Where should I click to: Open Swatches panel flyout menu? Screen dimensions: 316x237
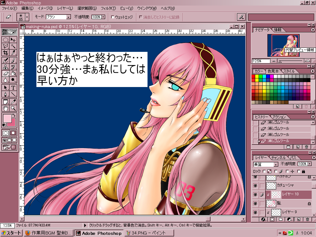pos(313,71)
